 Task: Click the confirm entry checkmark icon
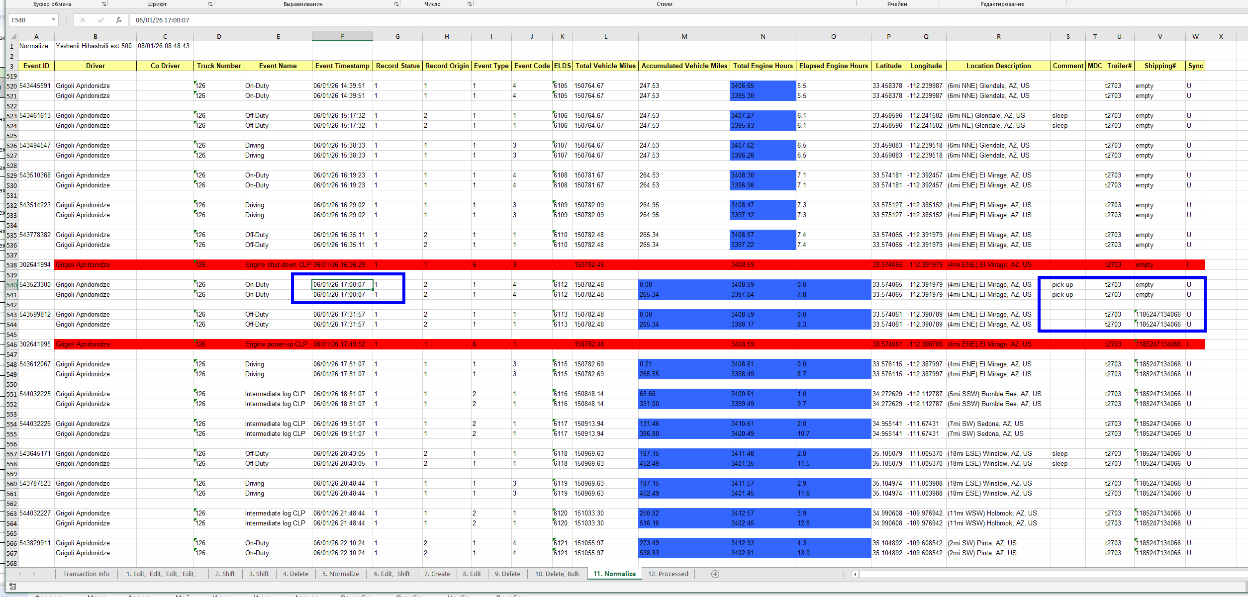(101, 20)
